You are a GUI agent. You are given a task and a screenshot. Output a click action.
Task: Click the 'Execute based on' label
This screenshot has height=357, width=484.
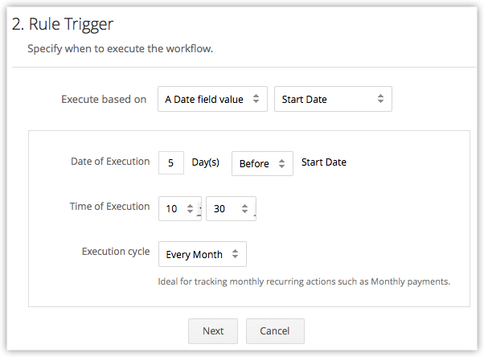click(x=104, y=100)
